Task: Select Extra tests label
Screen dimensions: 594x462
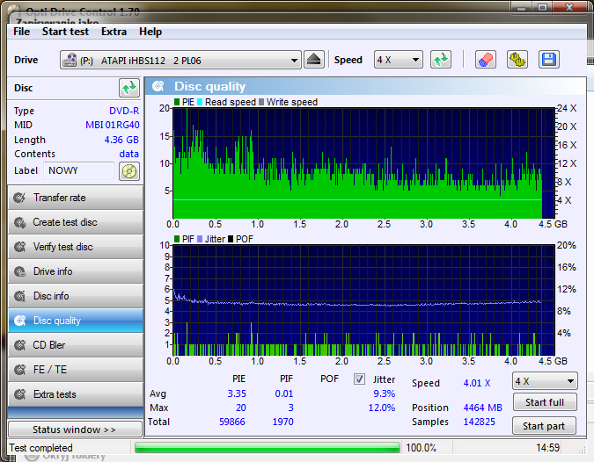Action: coord(55,394)
